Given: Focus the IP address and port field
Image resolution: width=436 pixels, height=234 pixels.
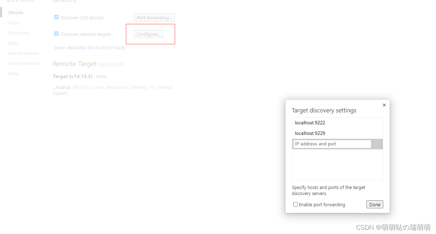Looking at the screenshot, I should pos(332,144).
